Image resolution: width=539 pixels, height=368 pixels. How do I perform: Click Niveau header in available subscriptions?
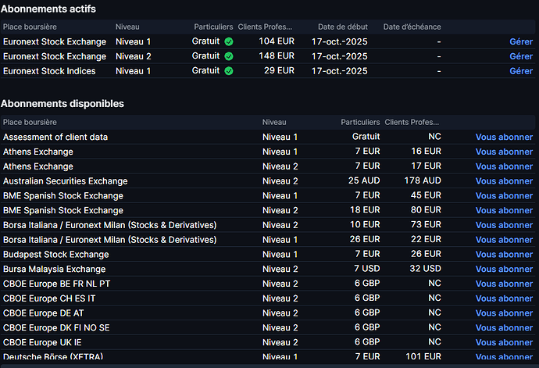point(274,122)
